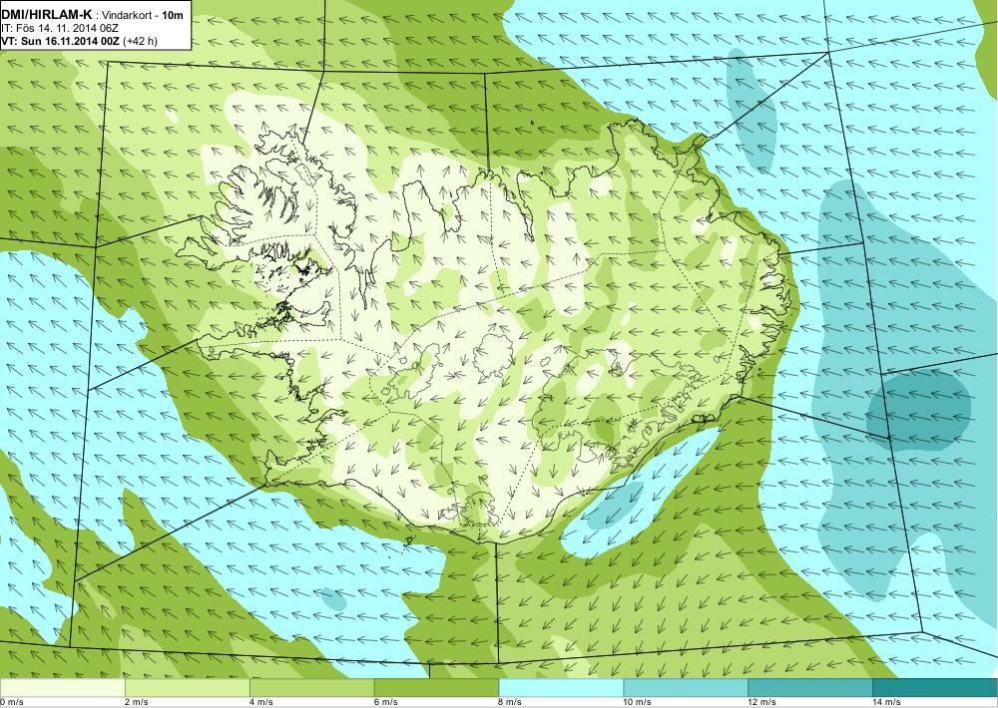The height and width of the screenshot is (708, 998).
Task: Click the 0–2 m/s legend color swatch
Action: tap(62, 688)
